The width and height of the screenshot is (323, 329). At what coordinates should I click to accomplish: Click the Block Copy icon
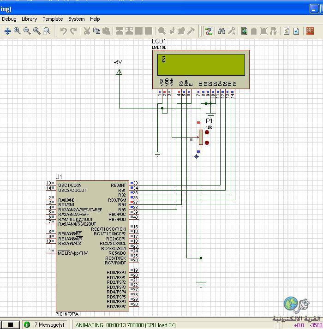[120, 31]
